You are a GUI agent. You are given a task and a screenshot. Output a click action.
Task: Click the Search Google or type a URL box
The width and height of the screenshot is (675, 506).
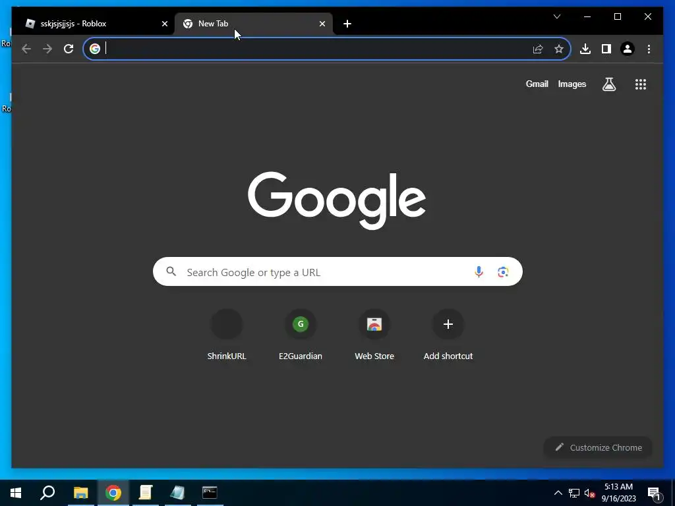click(337, 271)
